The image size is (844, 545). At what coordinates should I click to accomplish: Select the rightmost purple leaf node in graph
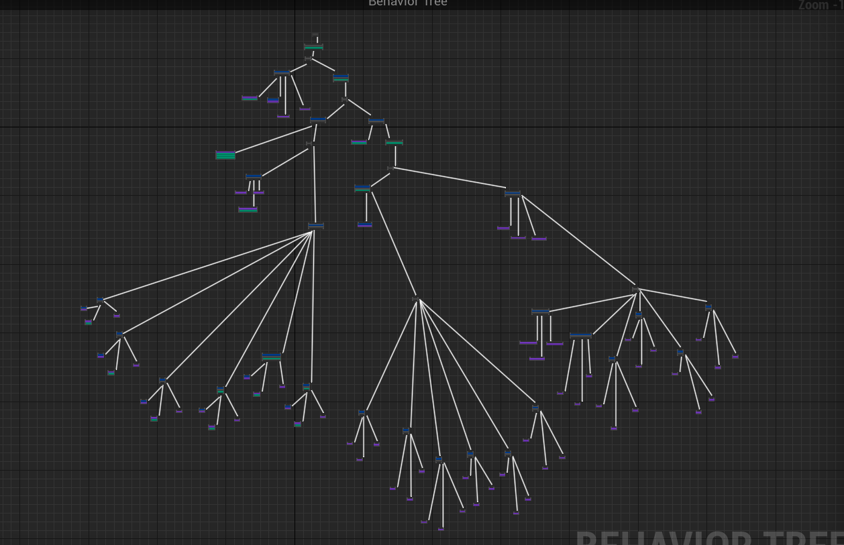735,357
